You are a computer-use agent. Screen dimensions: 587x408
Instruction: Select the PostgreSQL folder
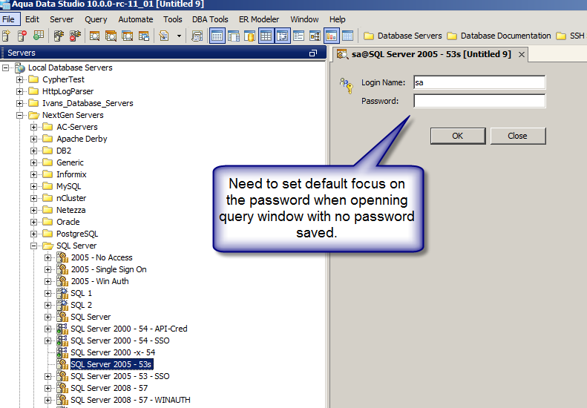coord(77,234)
